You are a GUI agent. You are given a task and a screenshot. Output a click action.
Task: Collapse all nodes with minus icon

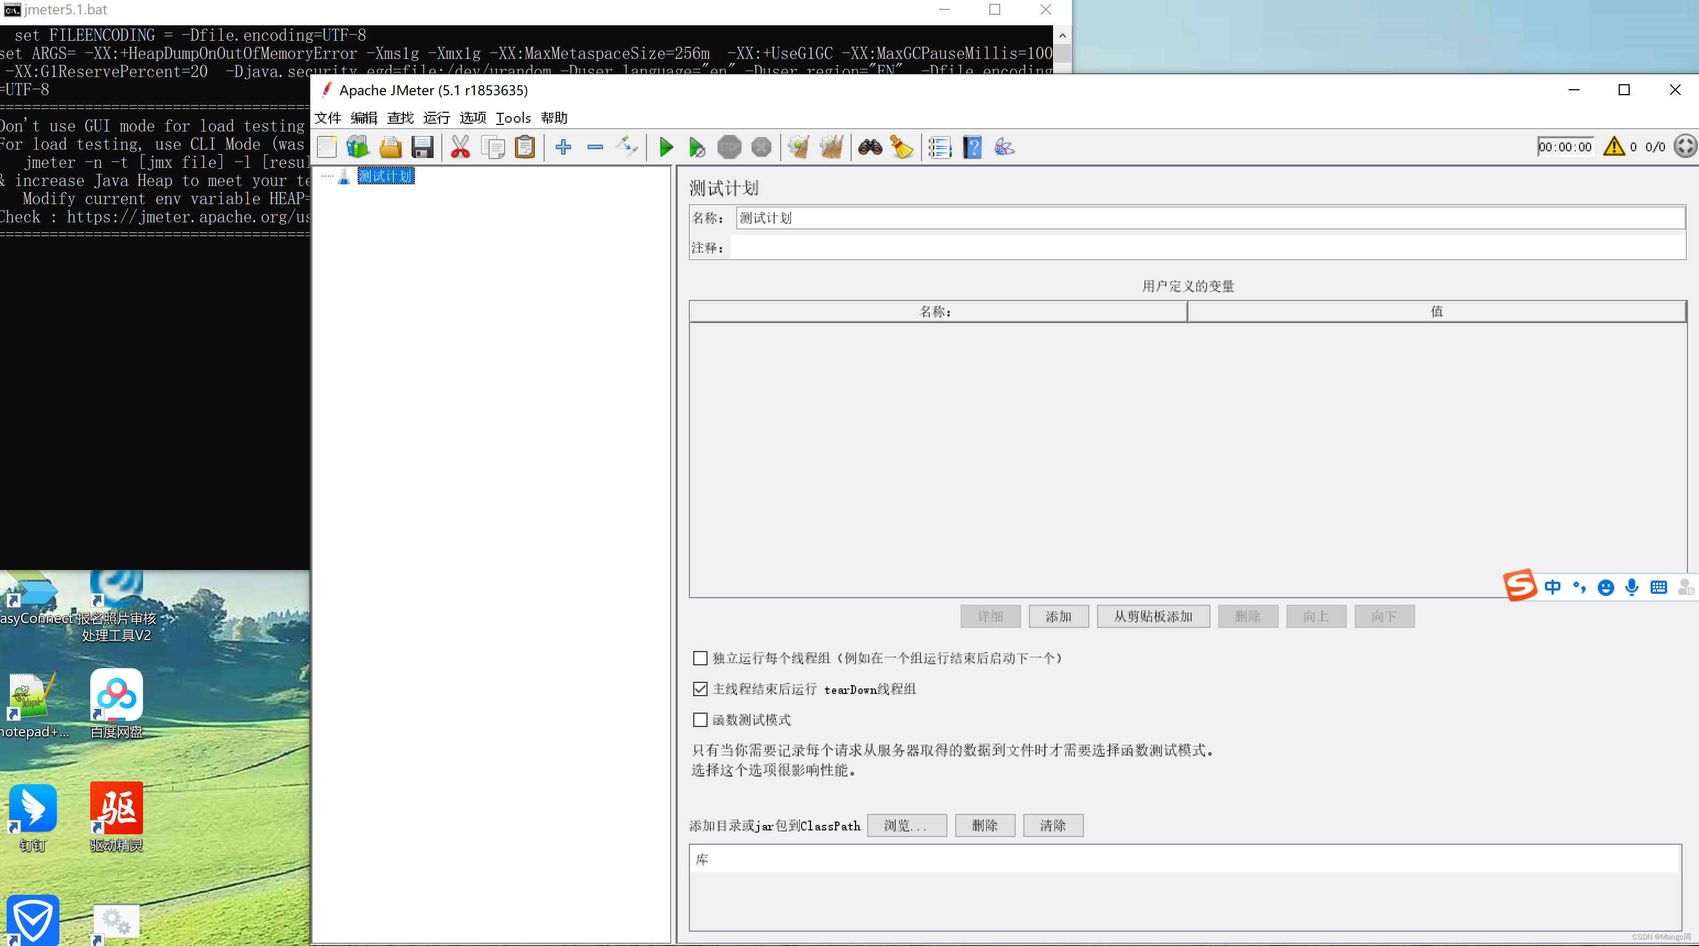point(595,147)
